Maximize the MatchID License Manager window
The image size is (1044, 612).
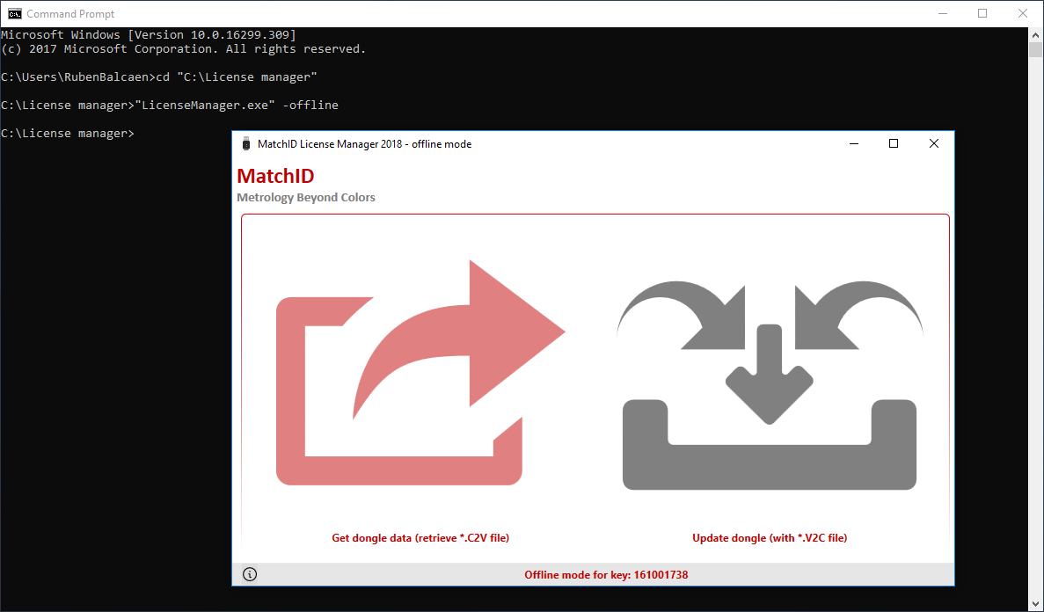point(894,144)
